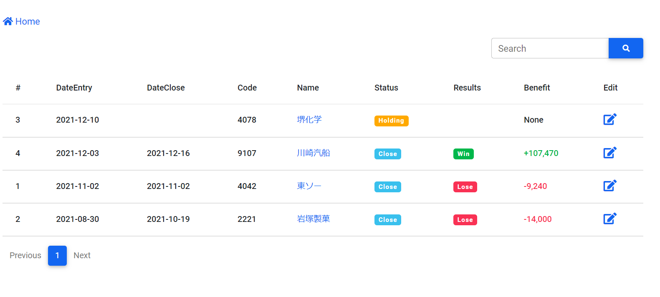Screen dimensions: 660x297
Task: Click the Code column header
Action: 247,88
